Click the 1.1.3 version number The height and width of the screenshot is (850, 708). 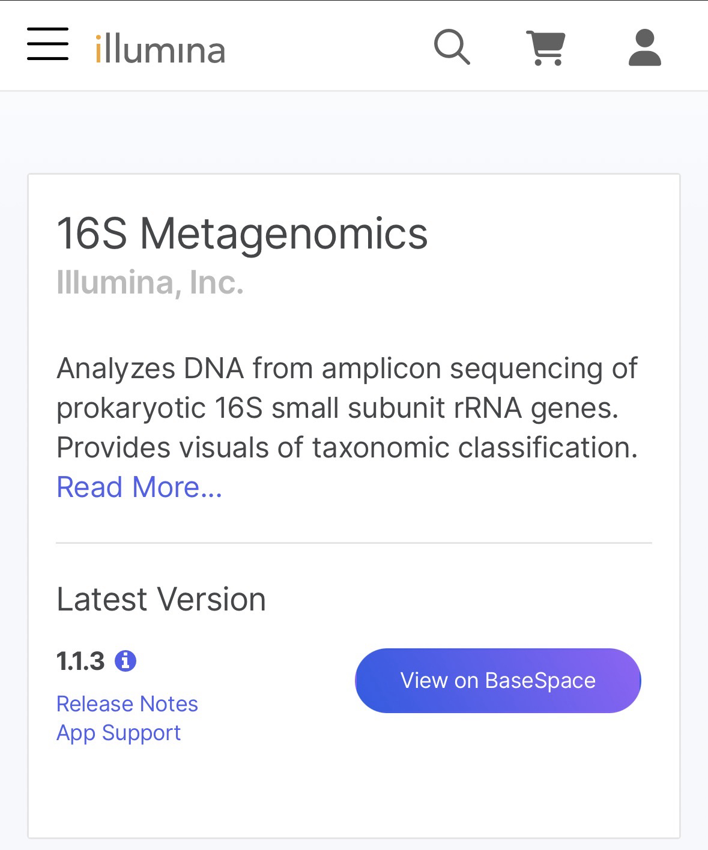click(x=80, y=662)
